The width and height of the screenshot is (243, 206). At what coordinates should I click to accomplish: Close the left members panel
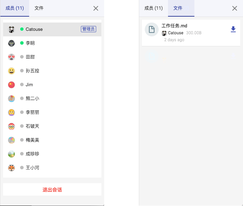96,8
